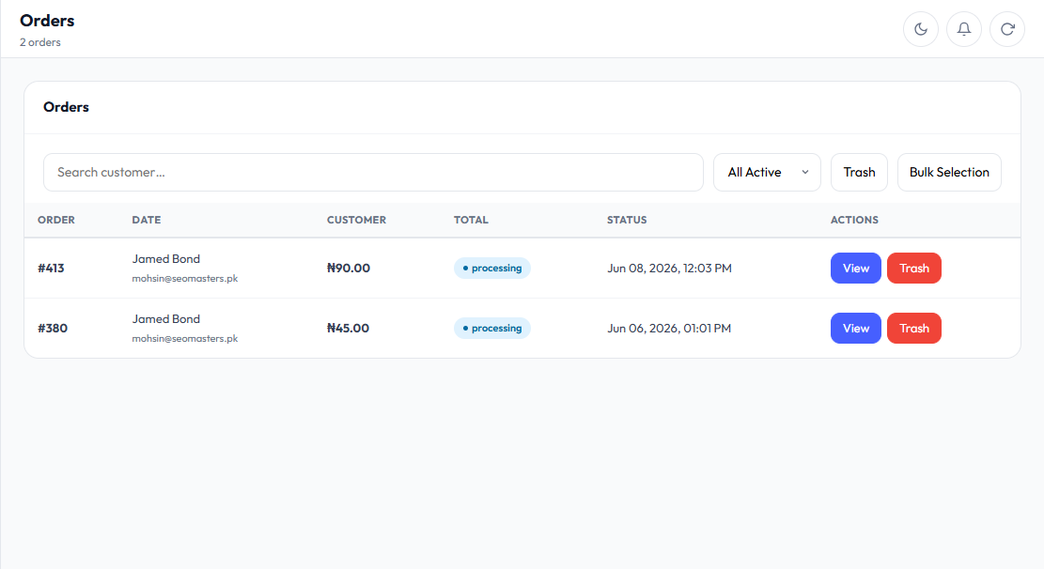Screen dimensions: 1044x569
Task: Select the ₦45.00 total amount
Action: point(349,328)
